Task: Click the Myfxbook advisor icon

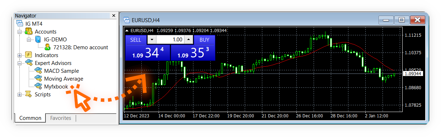Action: (38, 87)
